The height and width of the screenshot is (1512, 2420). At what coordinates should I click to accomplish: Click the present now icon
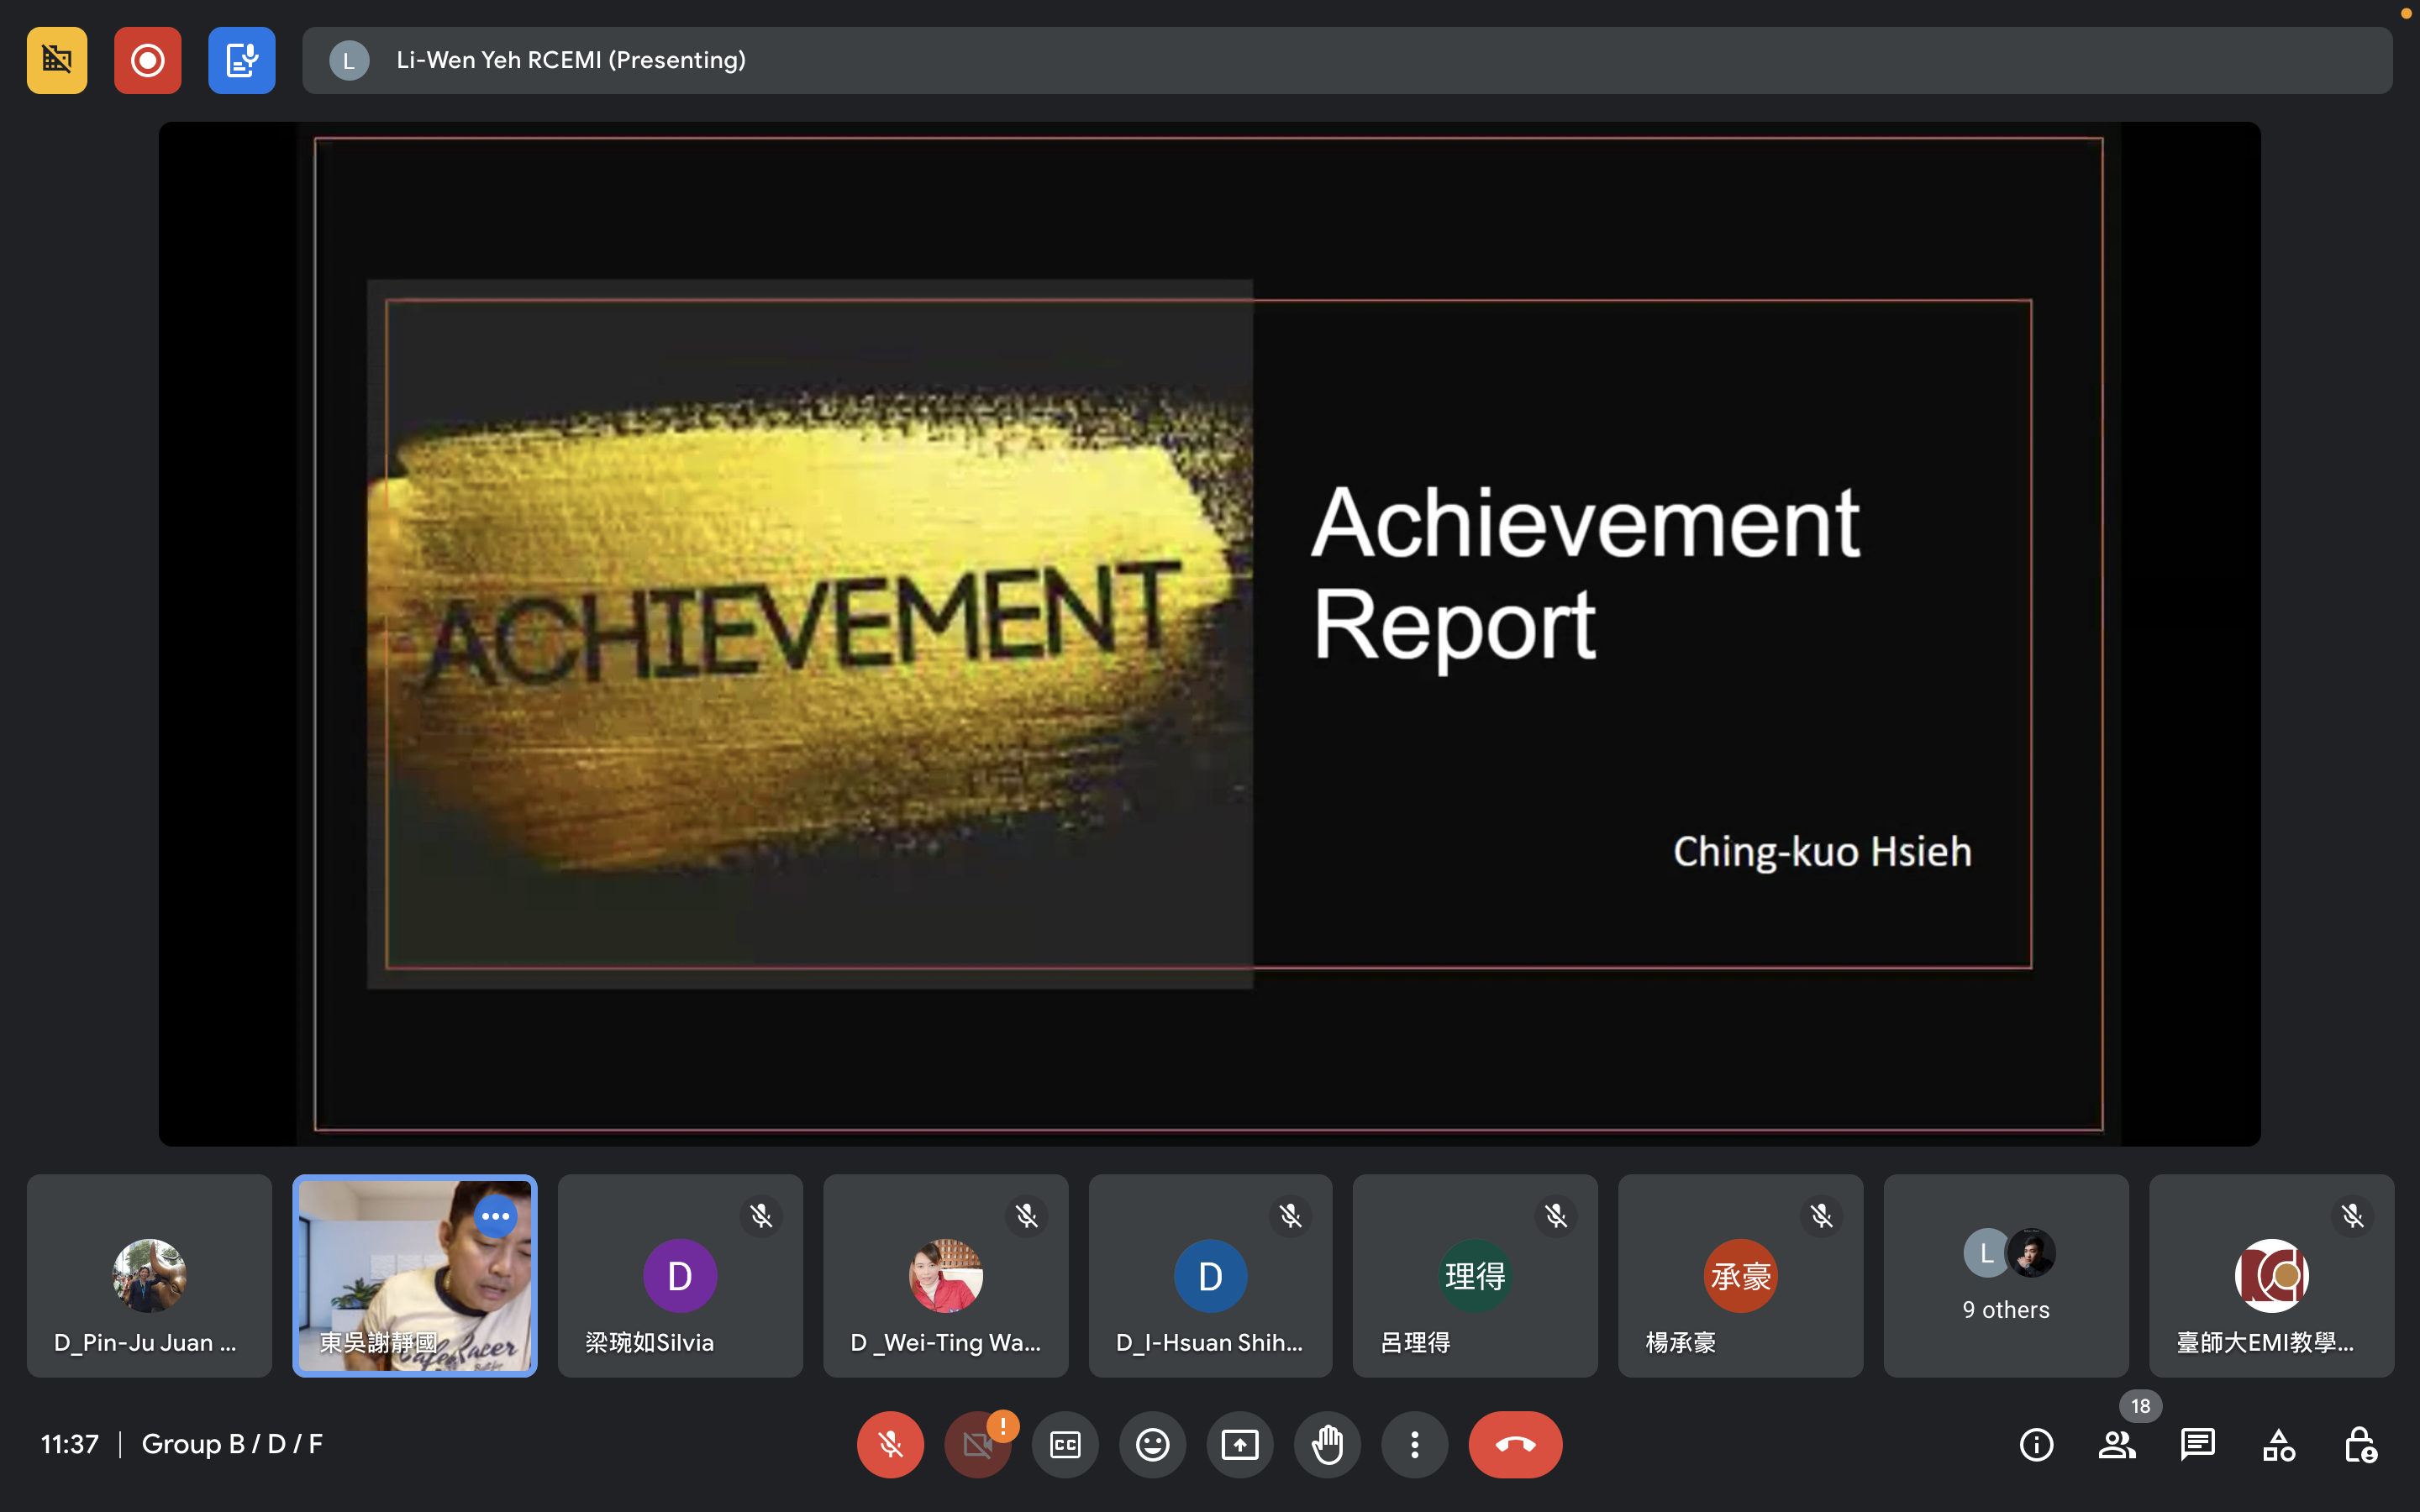[x=1240, y=1444]
